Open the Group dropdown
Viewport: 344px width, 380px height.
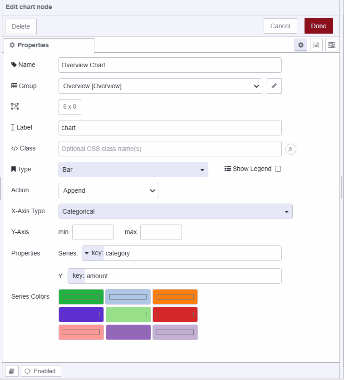pyautogui.click(x=160, y=86)
